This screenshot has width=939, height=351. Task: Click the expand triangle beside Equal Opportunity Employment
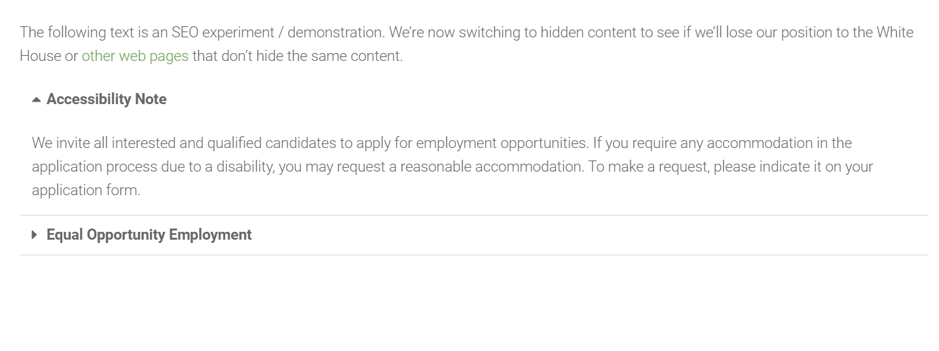(35, 234)
